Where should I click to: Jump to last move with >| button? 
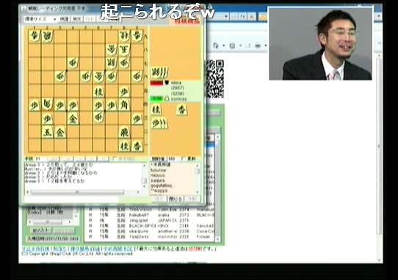click(x=103, y=159)
